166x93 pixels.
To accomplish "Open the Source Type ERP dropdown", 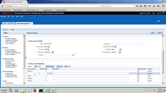I will click(x=49, y=47).
